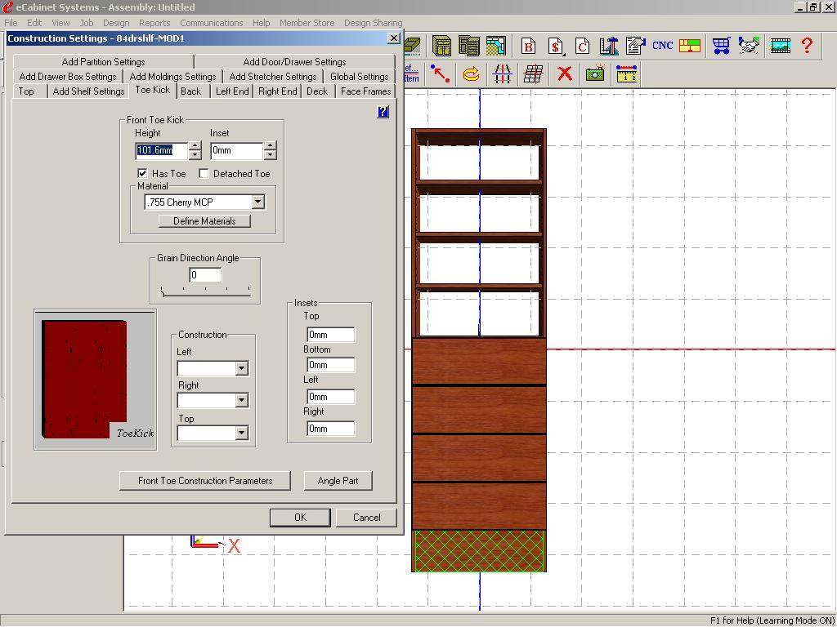
Task: Switch to the Face Frames tab
Action: pos(365,91)
